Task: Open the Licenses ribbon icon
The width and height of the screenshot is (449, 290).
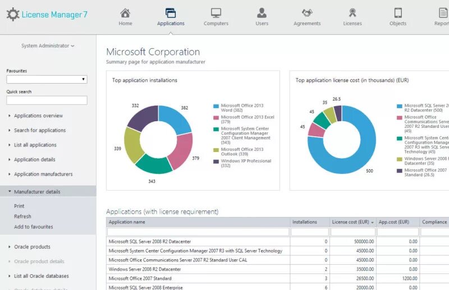Action: pos(352,13)
